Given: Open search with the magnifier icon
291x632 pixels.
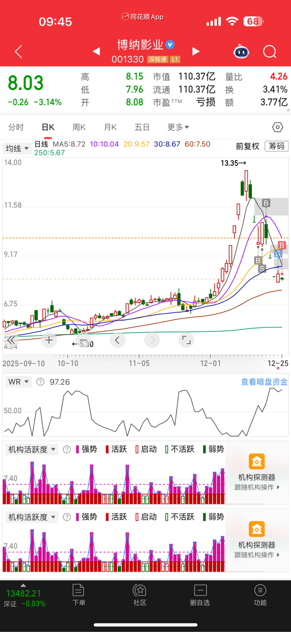Looking at the screenshot, I should click(x=270, y=51).
